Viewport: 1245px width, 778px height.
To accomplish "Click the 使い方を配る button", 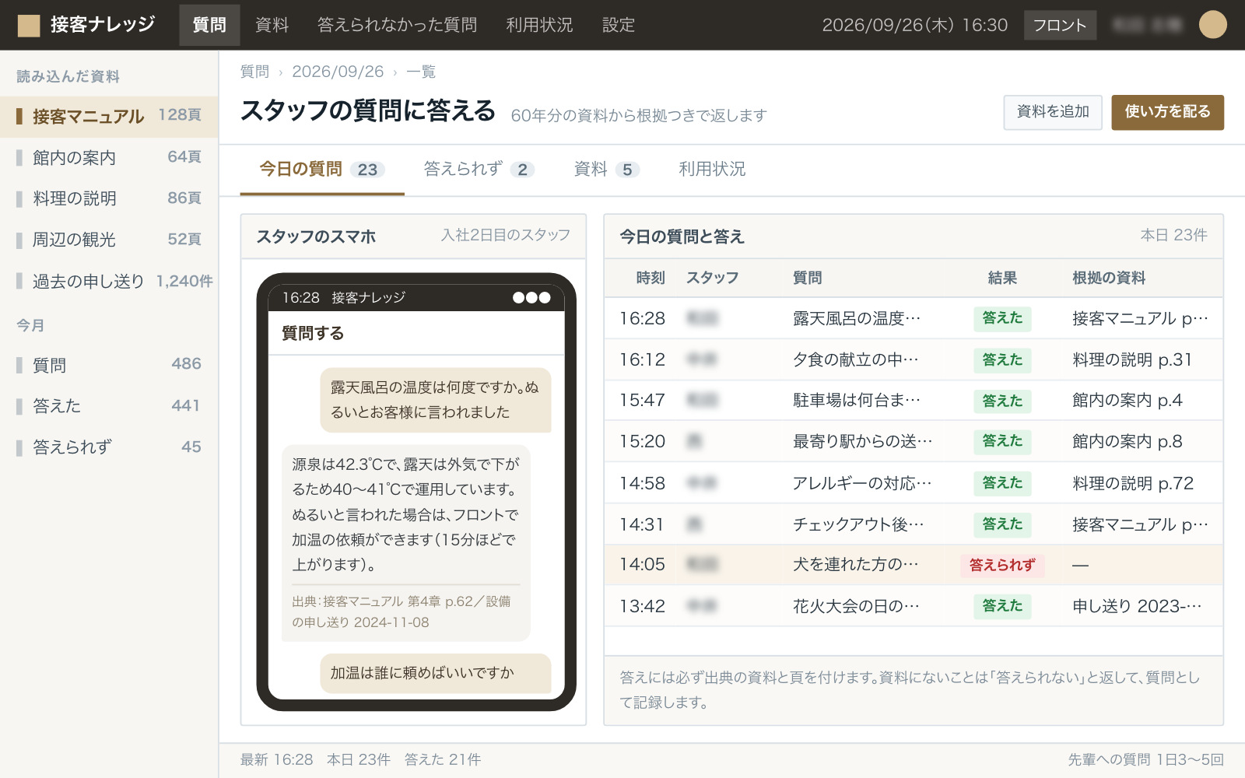I will pos(1167,112).
